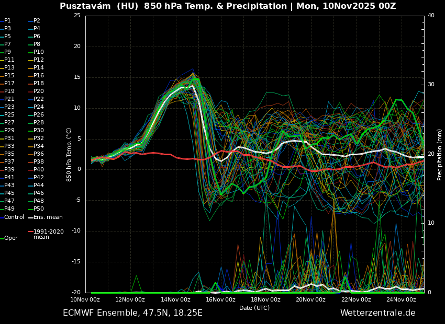The height and width of the screenshot is (324, 445).
Task: Select the 24Nov 00z date tick
Action: coord(401,300)
